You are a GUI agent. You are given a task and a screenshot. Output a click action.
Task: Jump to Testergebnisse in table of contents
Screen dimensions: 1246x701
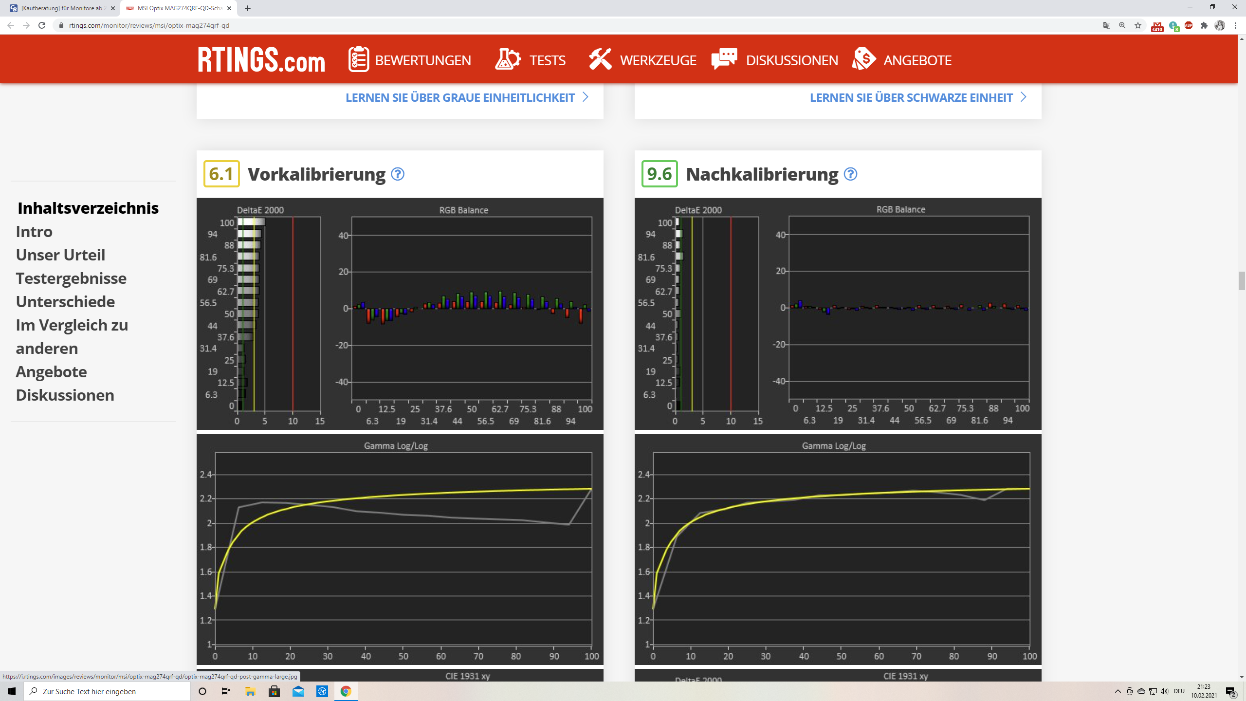pyautogui.click(x=71, y=278)
